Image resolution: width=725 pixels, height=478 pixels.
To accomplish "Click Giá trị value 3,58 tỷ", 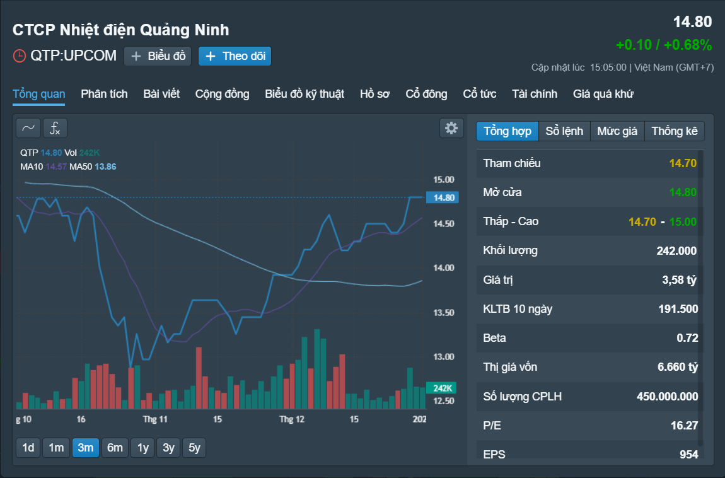I will pos(679,280).
